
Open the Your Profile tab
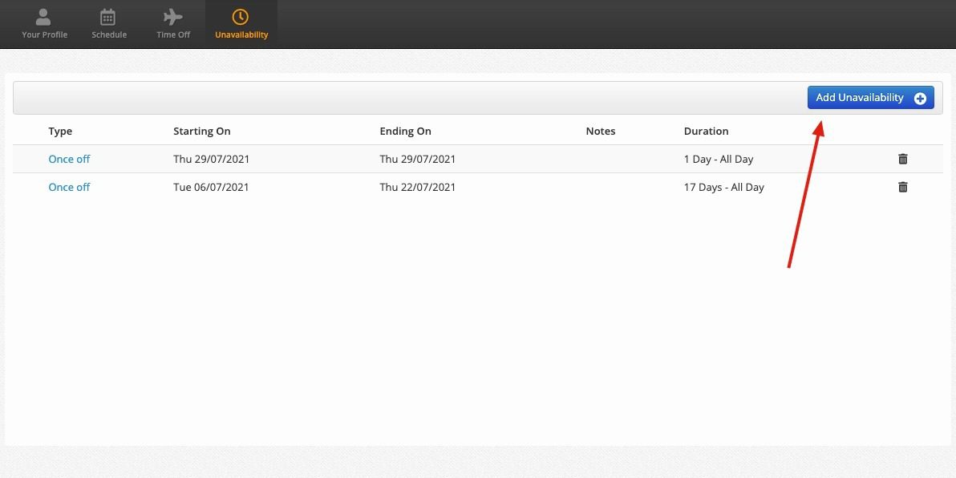point(44,24)
